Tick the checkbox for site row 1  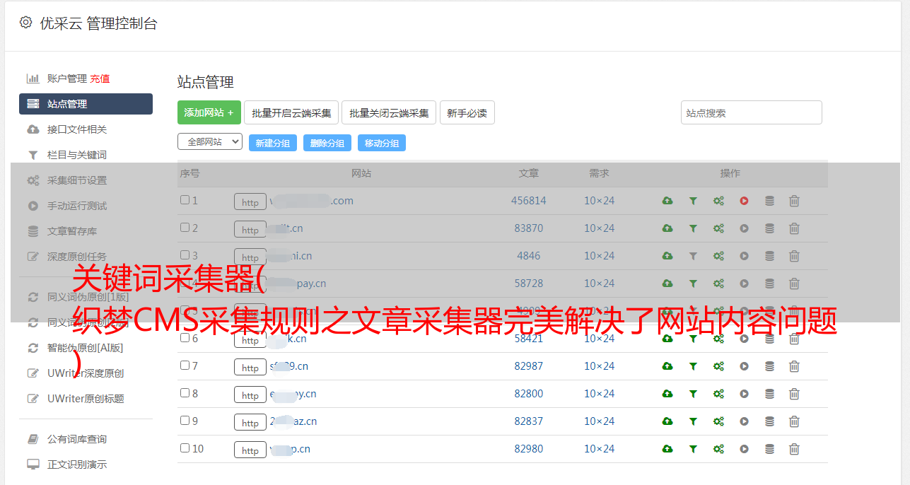tap(185, 200)
